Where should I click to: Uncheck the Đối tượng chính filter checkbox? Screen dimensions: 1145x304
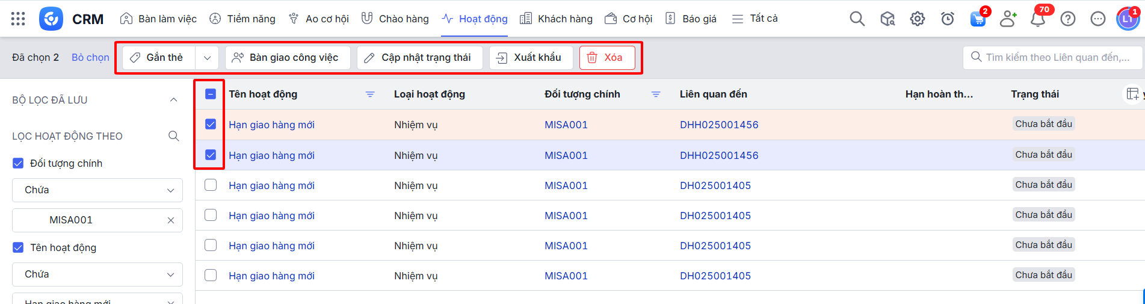click(x=18, y=163)
